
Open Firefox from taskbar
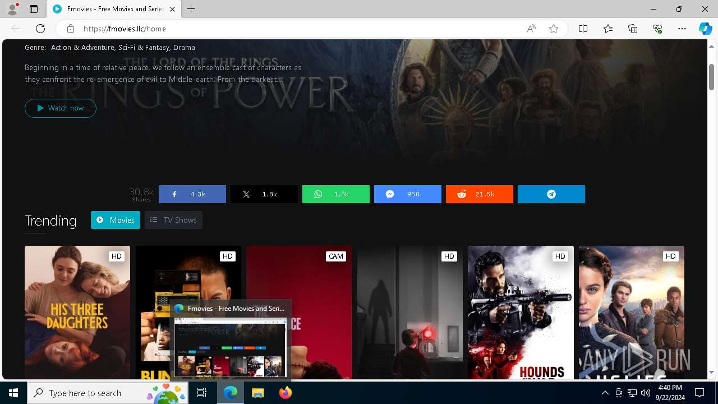click(285, 393)
